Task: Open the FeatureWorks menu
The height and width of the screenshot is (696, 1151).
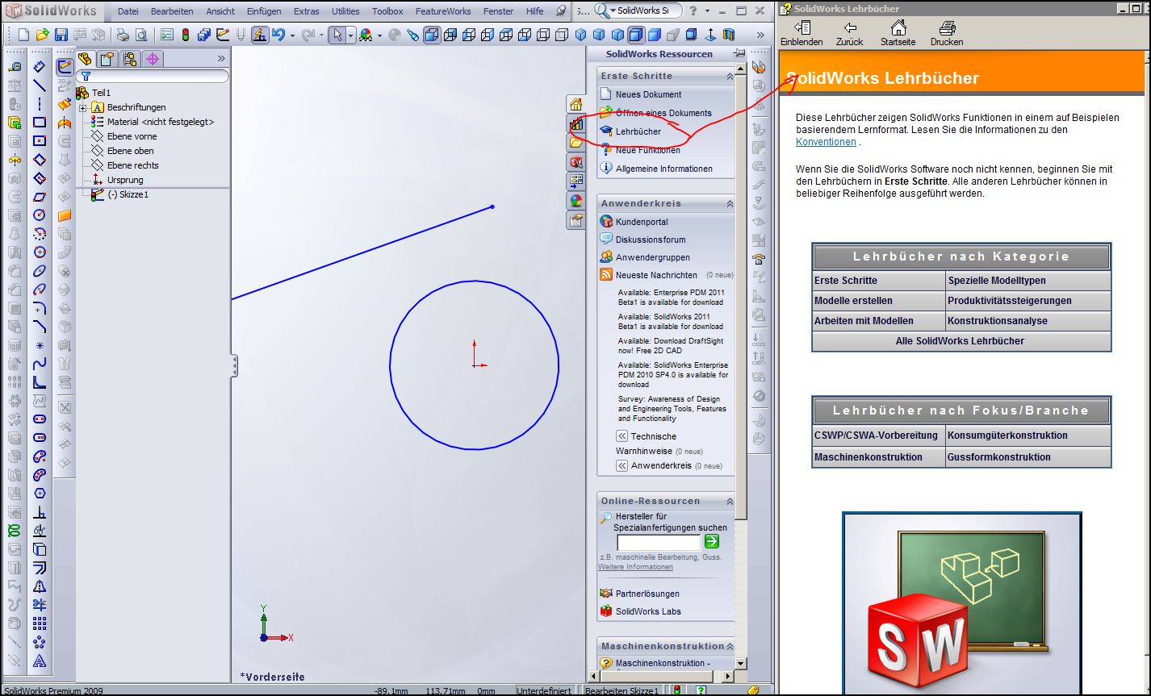Action: [x=443, y=11]
